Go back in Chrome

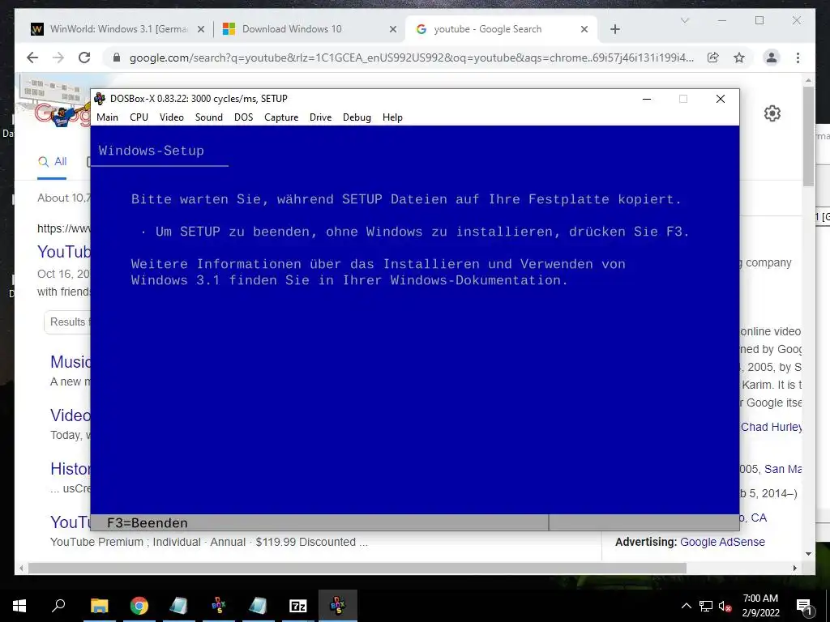pyautogui.click(x=32, y=58)
